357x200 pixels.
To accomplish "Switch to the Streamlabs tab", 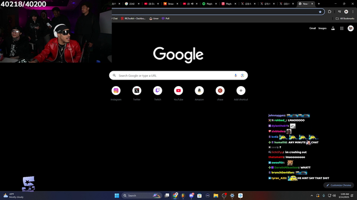I will pos(171,4).
